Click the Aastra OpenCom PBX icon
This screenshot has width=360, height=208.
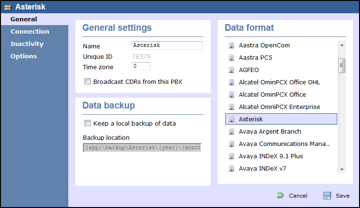pyautogui.click(x=231, y=45)
